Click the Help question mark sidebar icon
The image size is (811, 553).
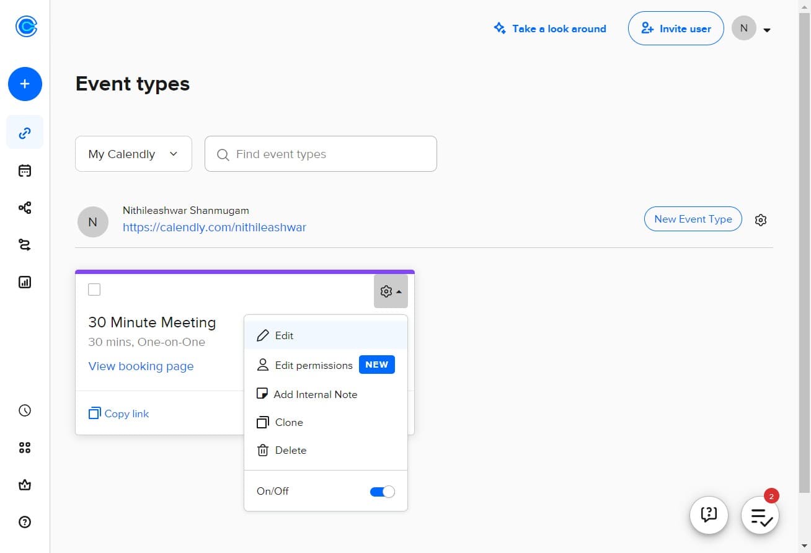click(25, 522)
